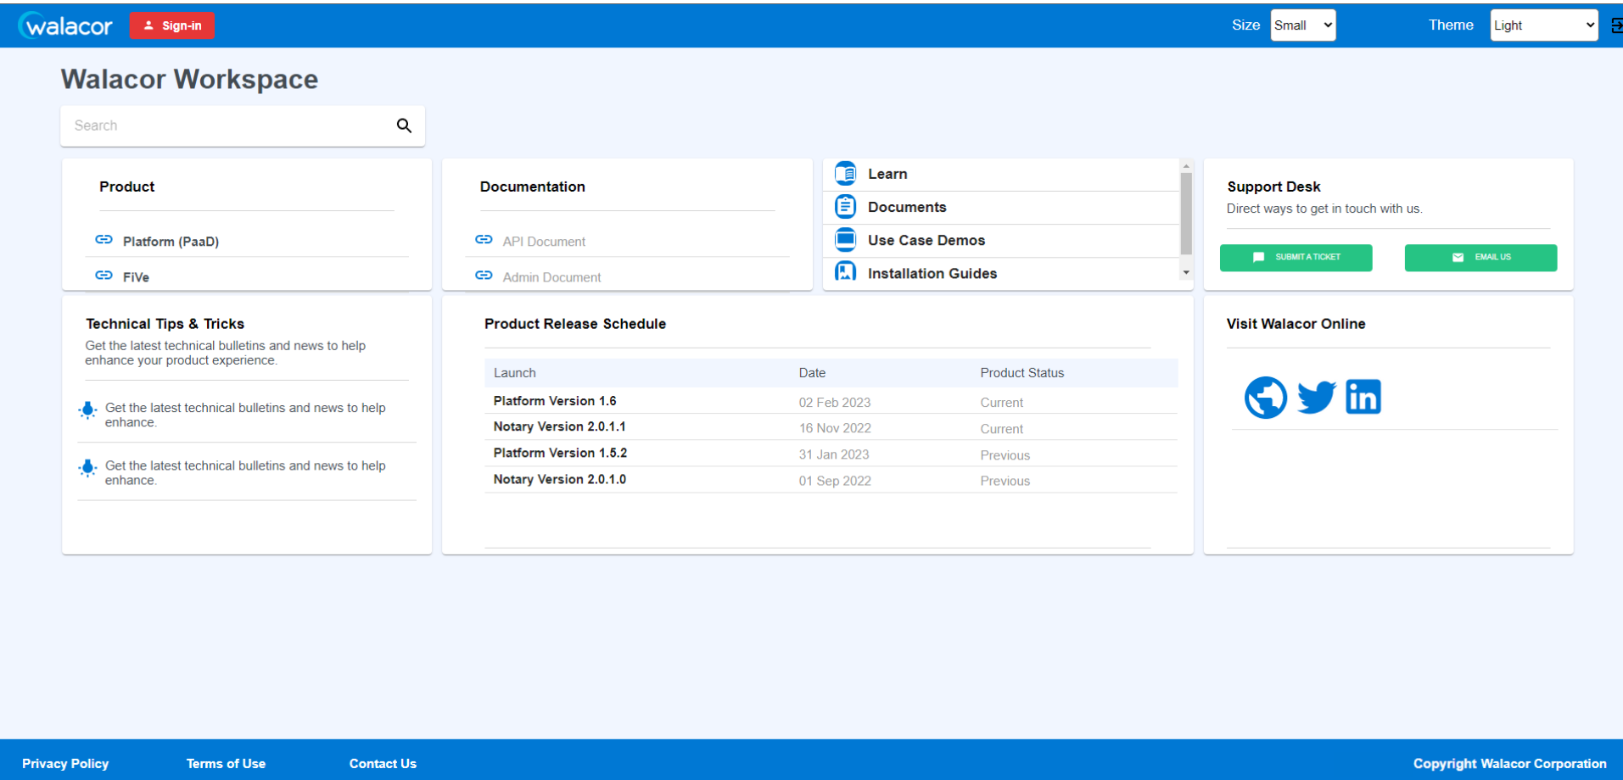Open the FiVe product link
The width and height of the screenshot is (1623, 780).
[x=136, y=277]
